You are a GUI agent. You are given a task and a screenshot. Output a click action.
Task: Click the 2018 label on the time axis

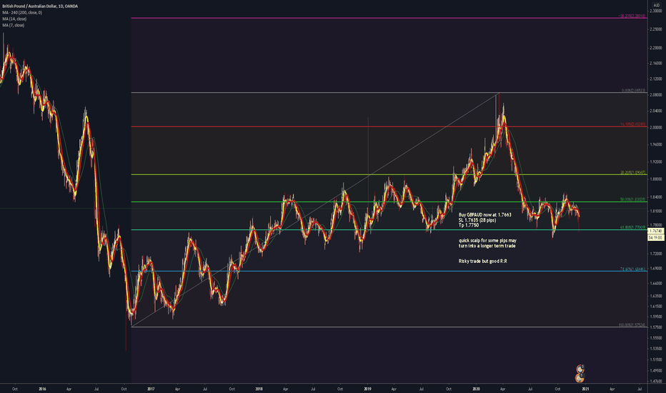point(259,389)
